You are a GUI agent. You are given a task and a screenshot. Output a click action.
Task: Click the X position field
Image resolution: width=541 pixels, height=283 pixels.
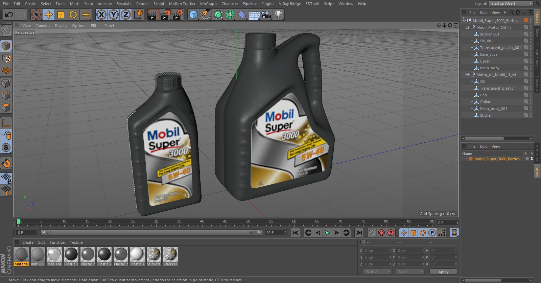coord(377,251)
